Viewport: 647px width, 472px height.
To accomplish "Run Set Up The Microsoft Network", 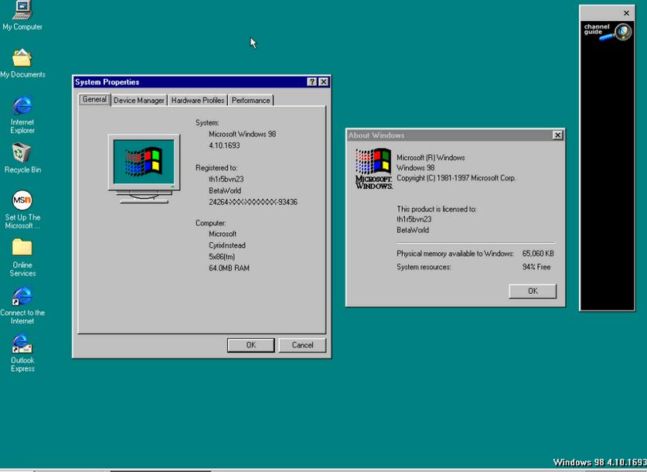I will 22,201.
